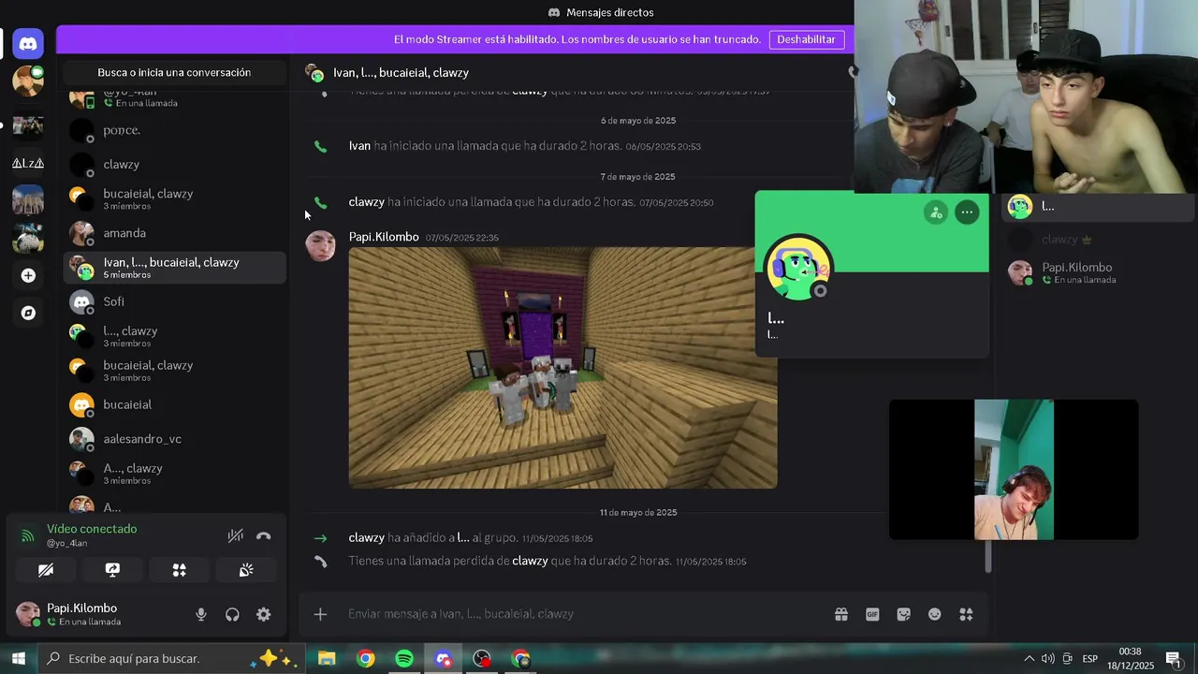Click the Windows taskbar search box
Screen dimensions: 1198x674
[x=170, y=659]
